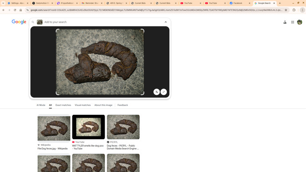Grab the bottom-right crop corner handle
The height and width of the screenshot is (172, 306).
(143, 94)
